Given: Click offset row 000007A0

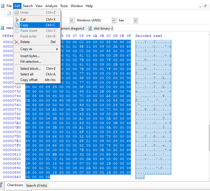Looking at the screenshot, I should pos(12,123).
